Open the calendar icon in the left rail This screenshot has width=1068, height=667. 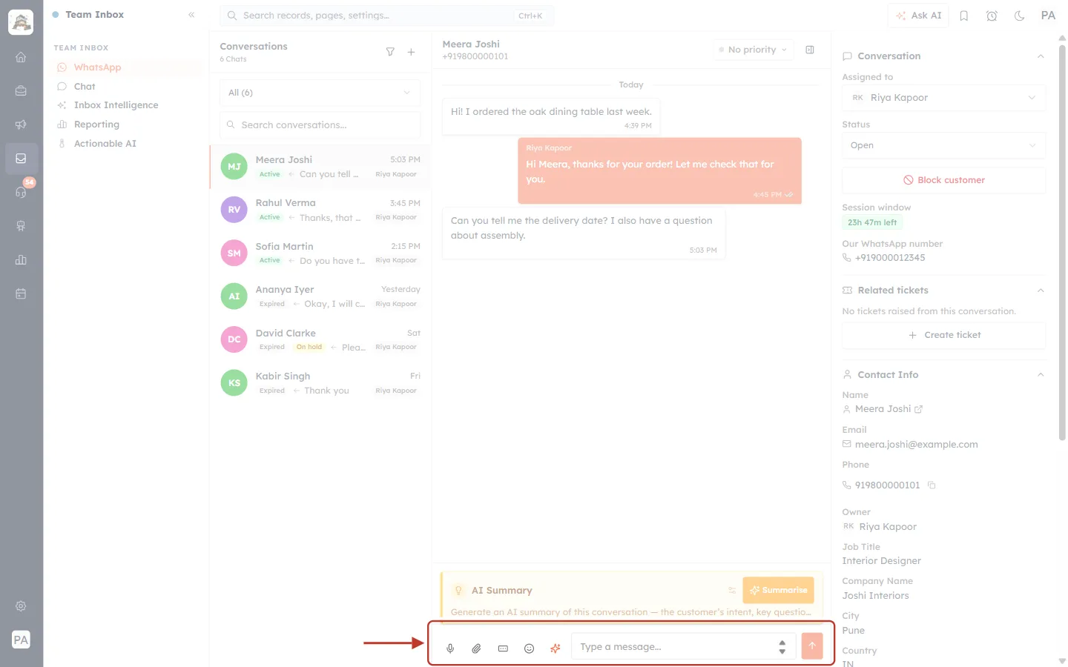coord(21,293)
